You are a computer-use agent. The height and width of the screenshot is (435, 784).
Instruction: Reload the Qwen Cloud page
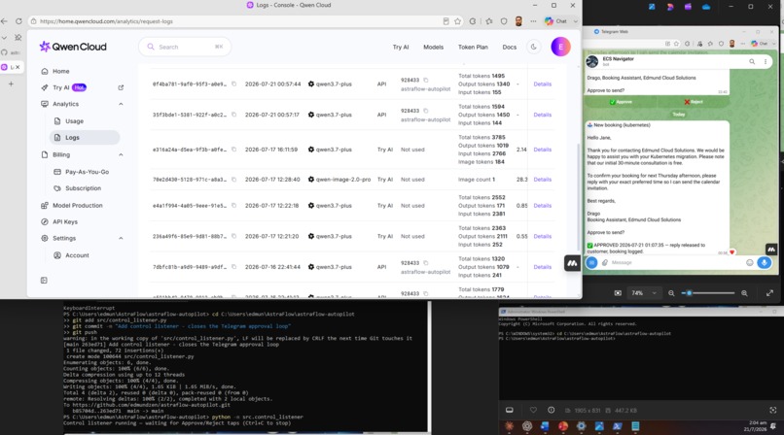[x=18, y=21]
